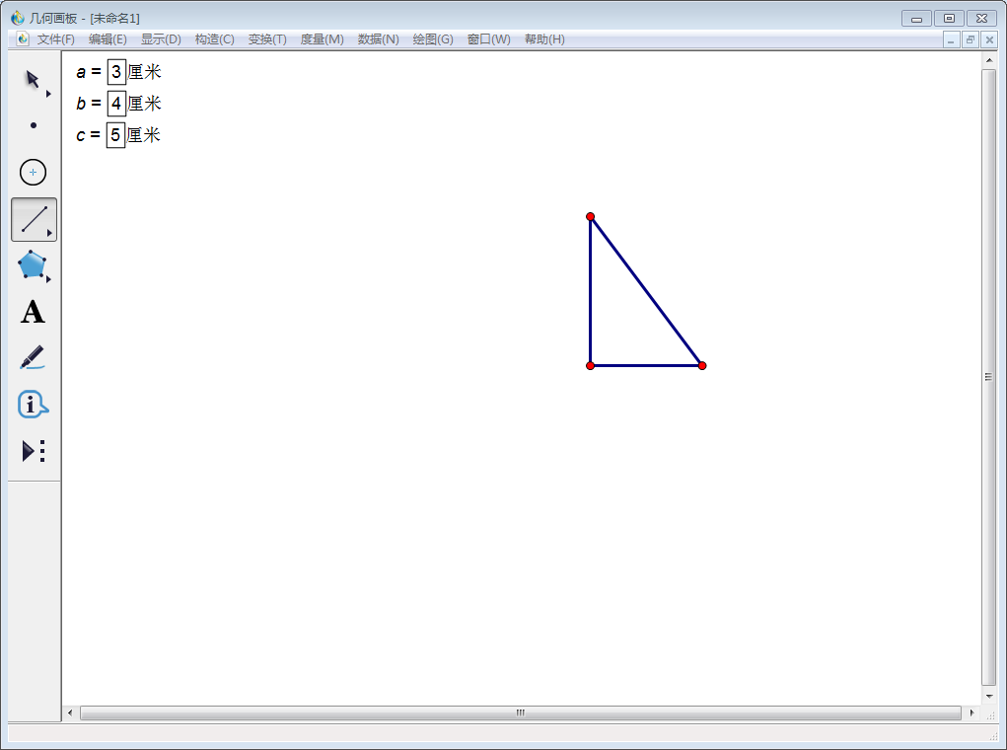
Task: Open the 度量(M) menu
Action: tap(322, 39)
